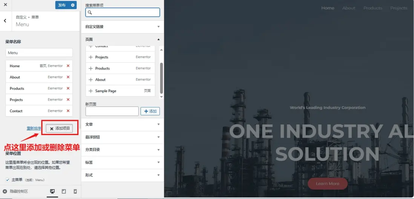This screenshot has height=199, width=414.
Task: Click the 添加 new page button
Action: (x=150, y=111)
